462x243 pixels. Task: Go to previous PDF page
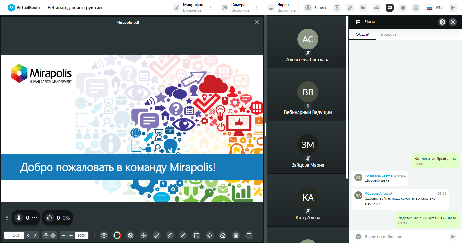click(x=28, y=235)
